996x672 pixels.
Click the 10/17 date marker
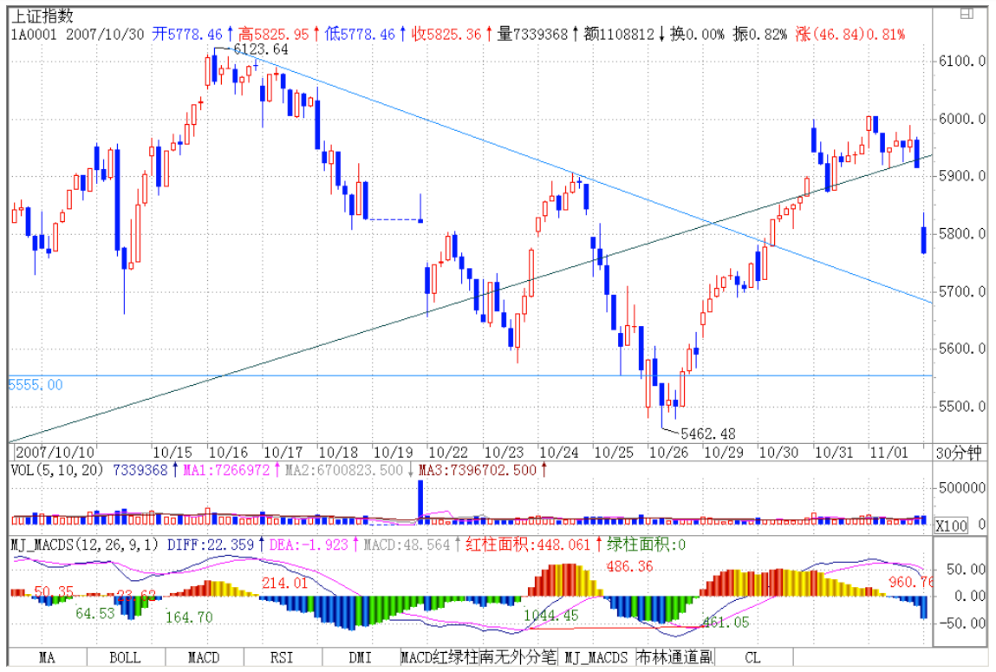pyautogui.click(x=283, y=453)
